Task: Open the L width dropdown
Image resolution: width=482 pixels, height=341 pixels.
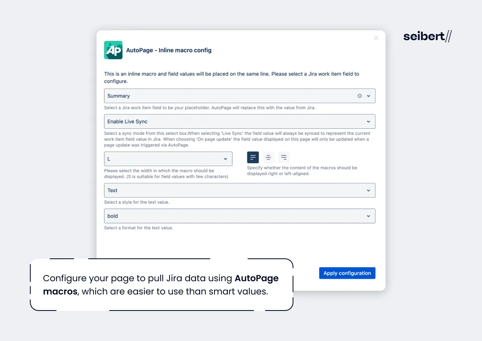Action: tap(168, 159)
